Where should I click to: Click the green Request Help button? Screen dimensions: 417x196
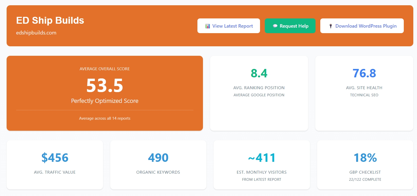pyautogui.click(x=290, y=26)
